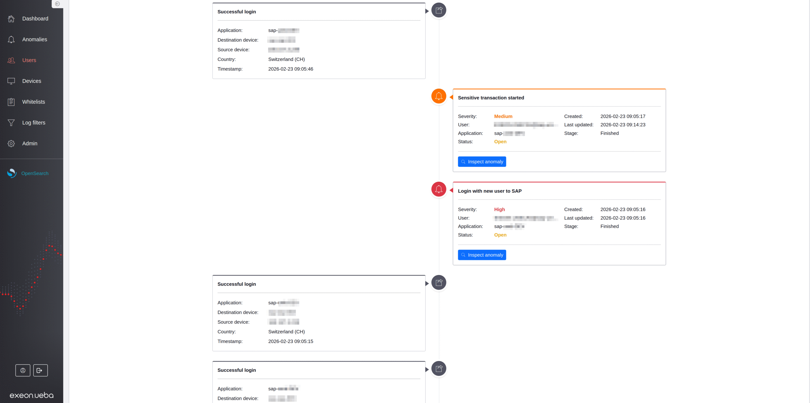810x403 pixels.
Task: Click the login icon for 09:05:15 event
Action: coord(439,283)
